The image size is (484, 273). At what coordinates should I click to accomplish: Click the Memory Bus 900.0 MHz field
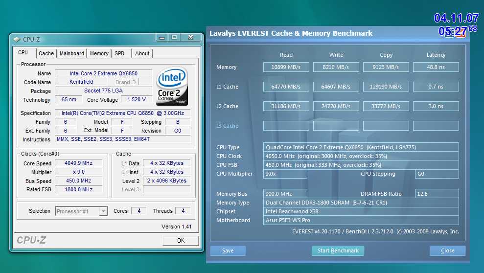point(285,194)
